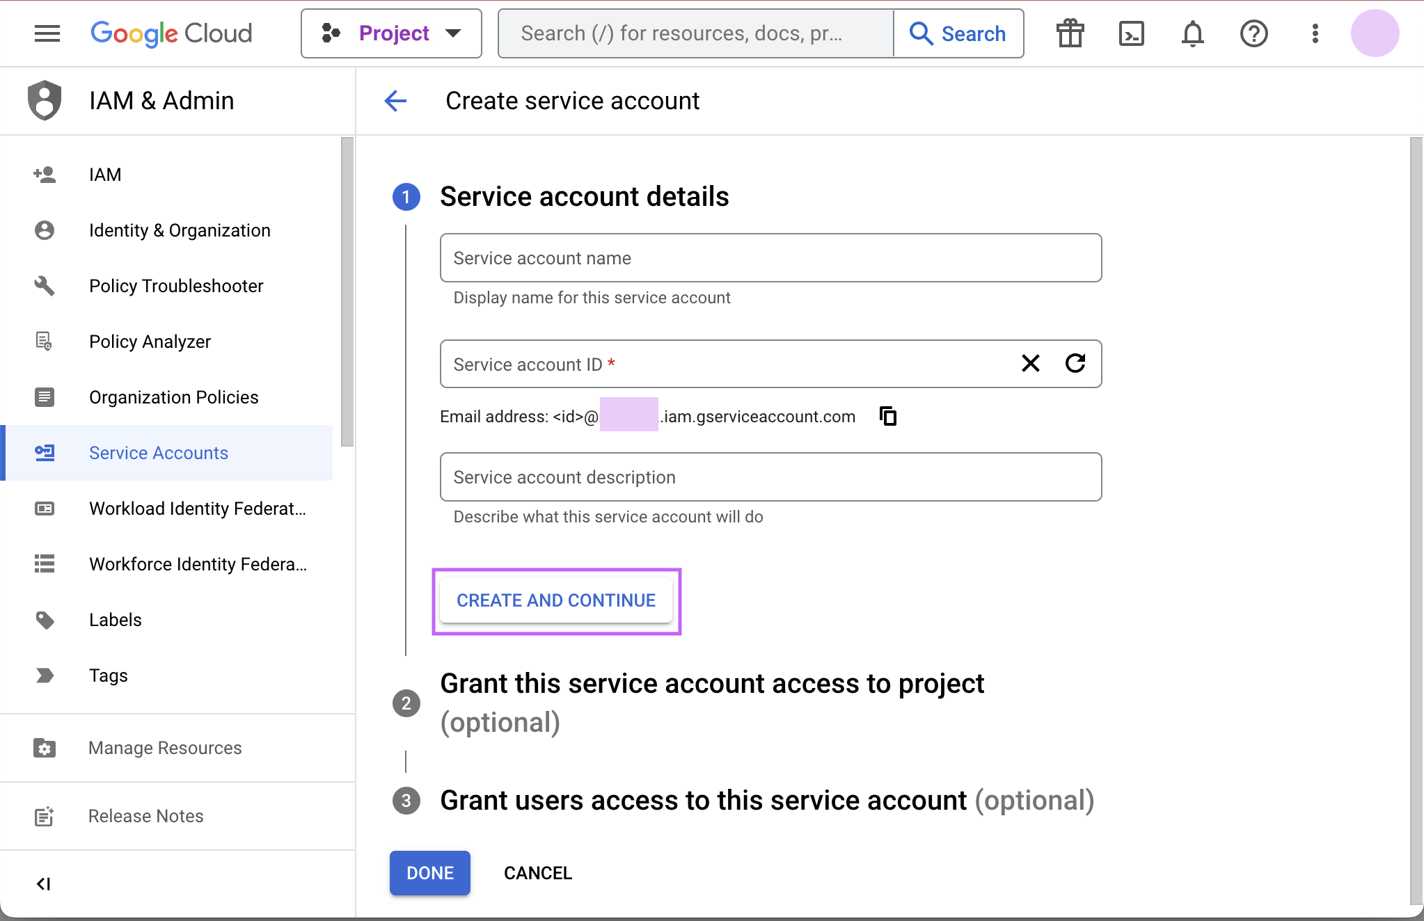Select IAM in the sidebar
Image resolution: width=1424 pixels, height=921 pixels.
pos(105,174)
